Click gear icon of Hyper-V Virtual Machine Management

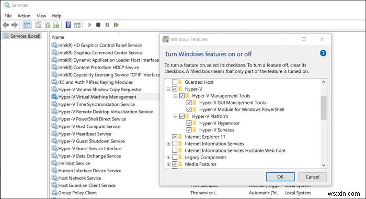click(x=54, y=96)
